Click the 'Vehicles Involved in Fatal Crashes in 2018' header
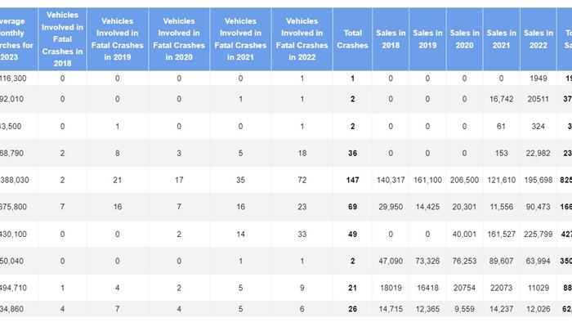The height and width of the screenshot is (322, 572). click(x=62, y=39)
